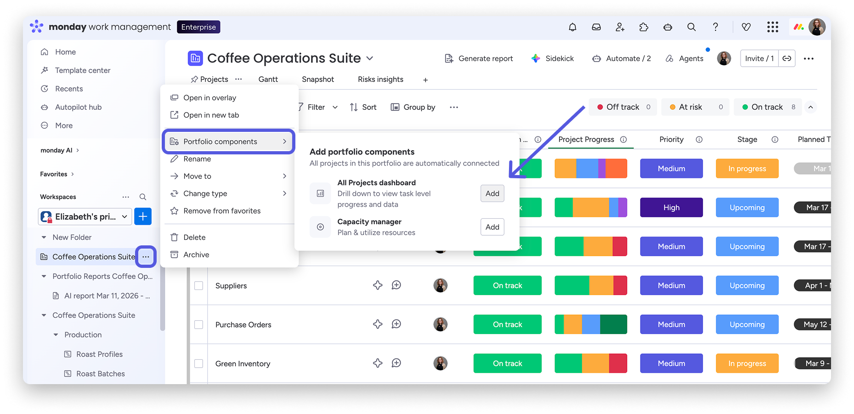
Task: Switch to the Snapshot tab
Action: (318, 79)
